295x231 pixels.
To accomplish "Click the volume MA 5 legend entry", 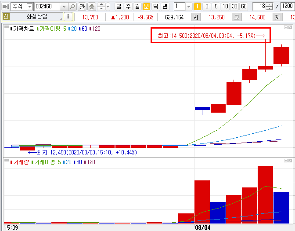I will (59, 162).
